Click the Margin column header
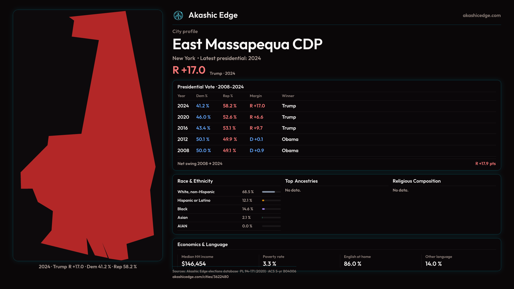 256,96
